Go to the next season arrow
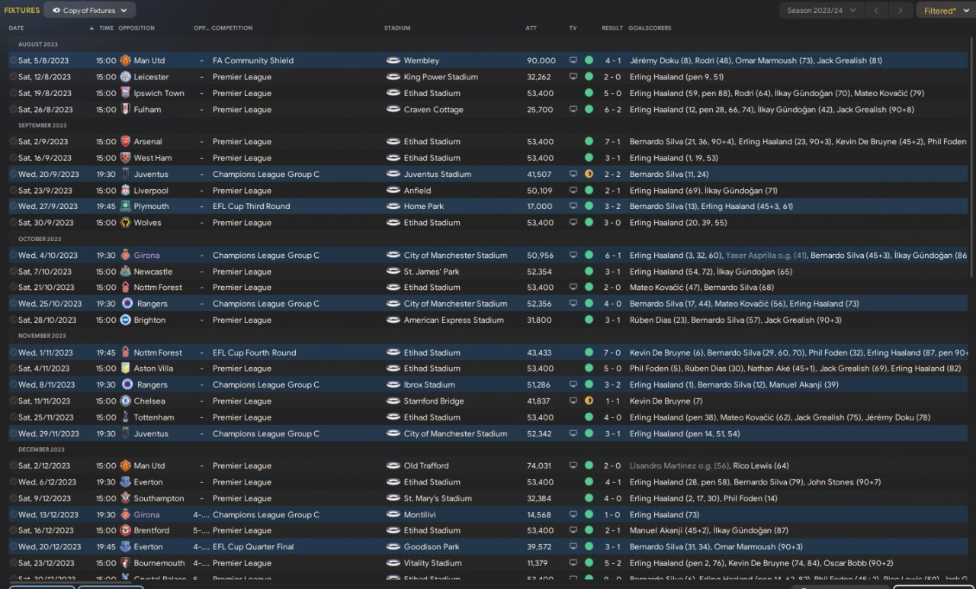This screenshot has width=976, height=589. 901,11
